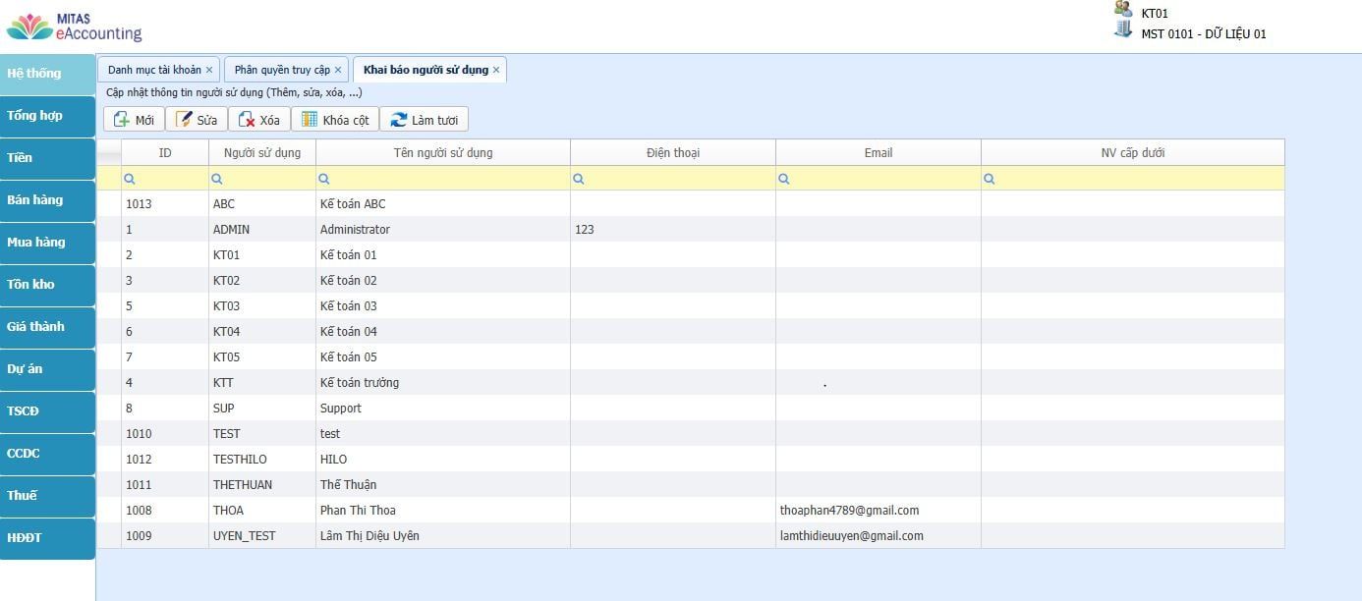Click the phone value 123 cell
Viewport: 1362px width, 601px height.
pyautogui.click(x=673, y=229)
